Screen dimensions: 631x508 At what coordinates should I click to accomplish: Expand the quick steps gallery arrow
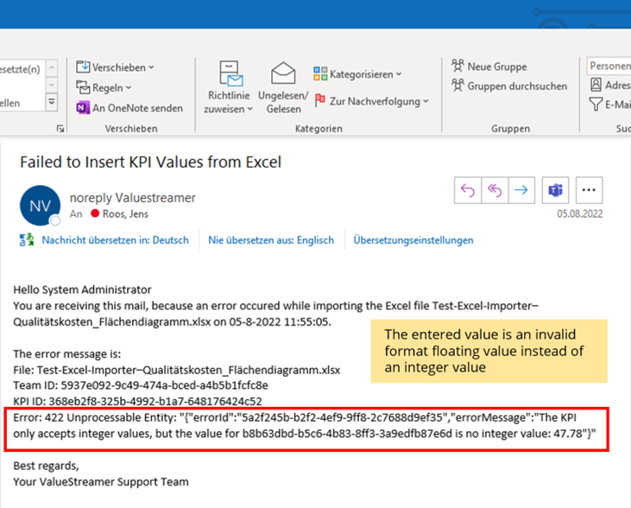pos(52,103)
